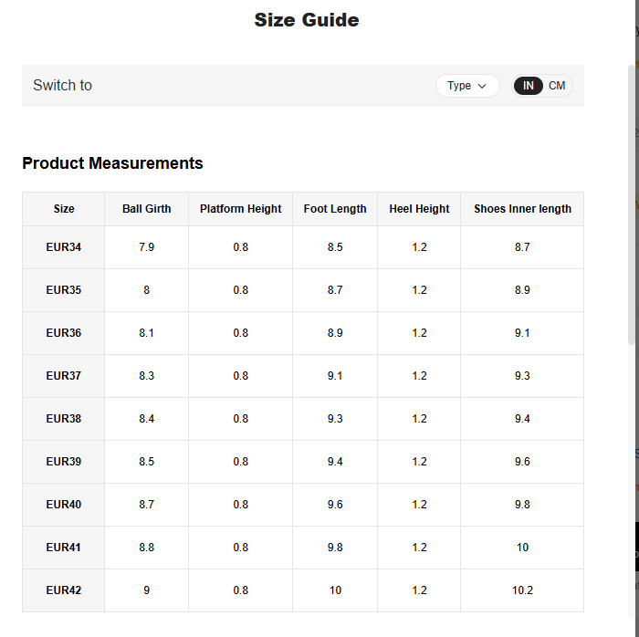
Task: Select the Foot Length column header
Action: coord(335,209)
